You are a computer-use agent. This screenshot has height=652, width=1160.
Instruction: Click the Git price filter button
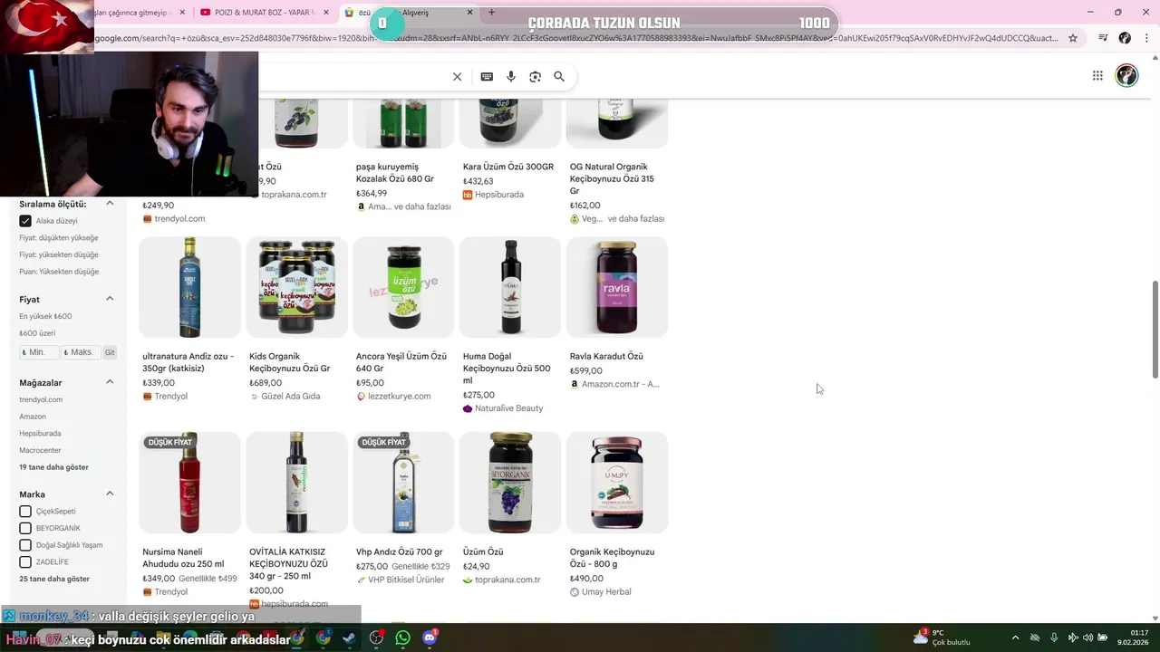point(110,352)
